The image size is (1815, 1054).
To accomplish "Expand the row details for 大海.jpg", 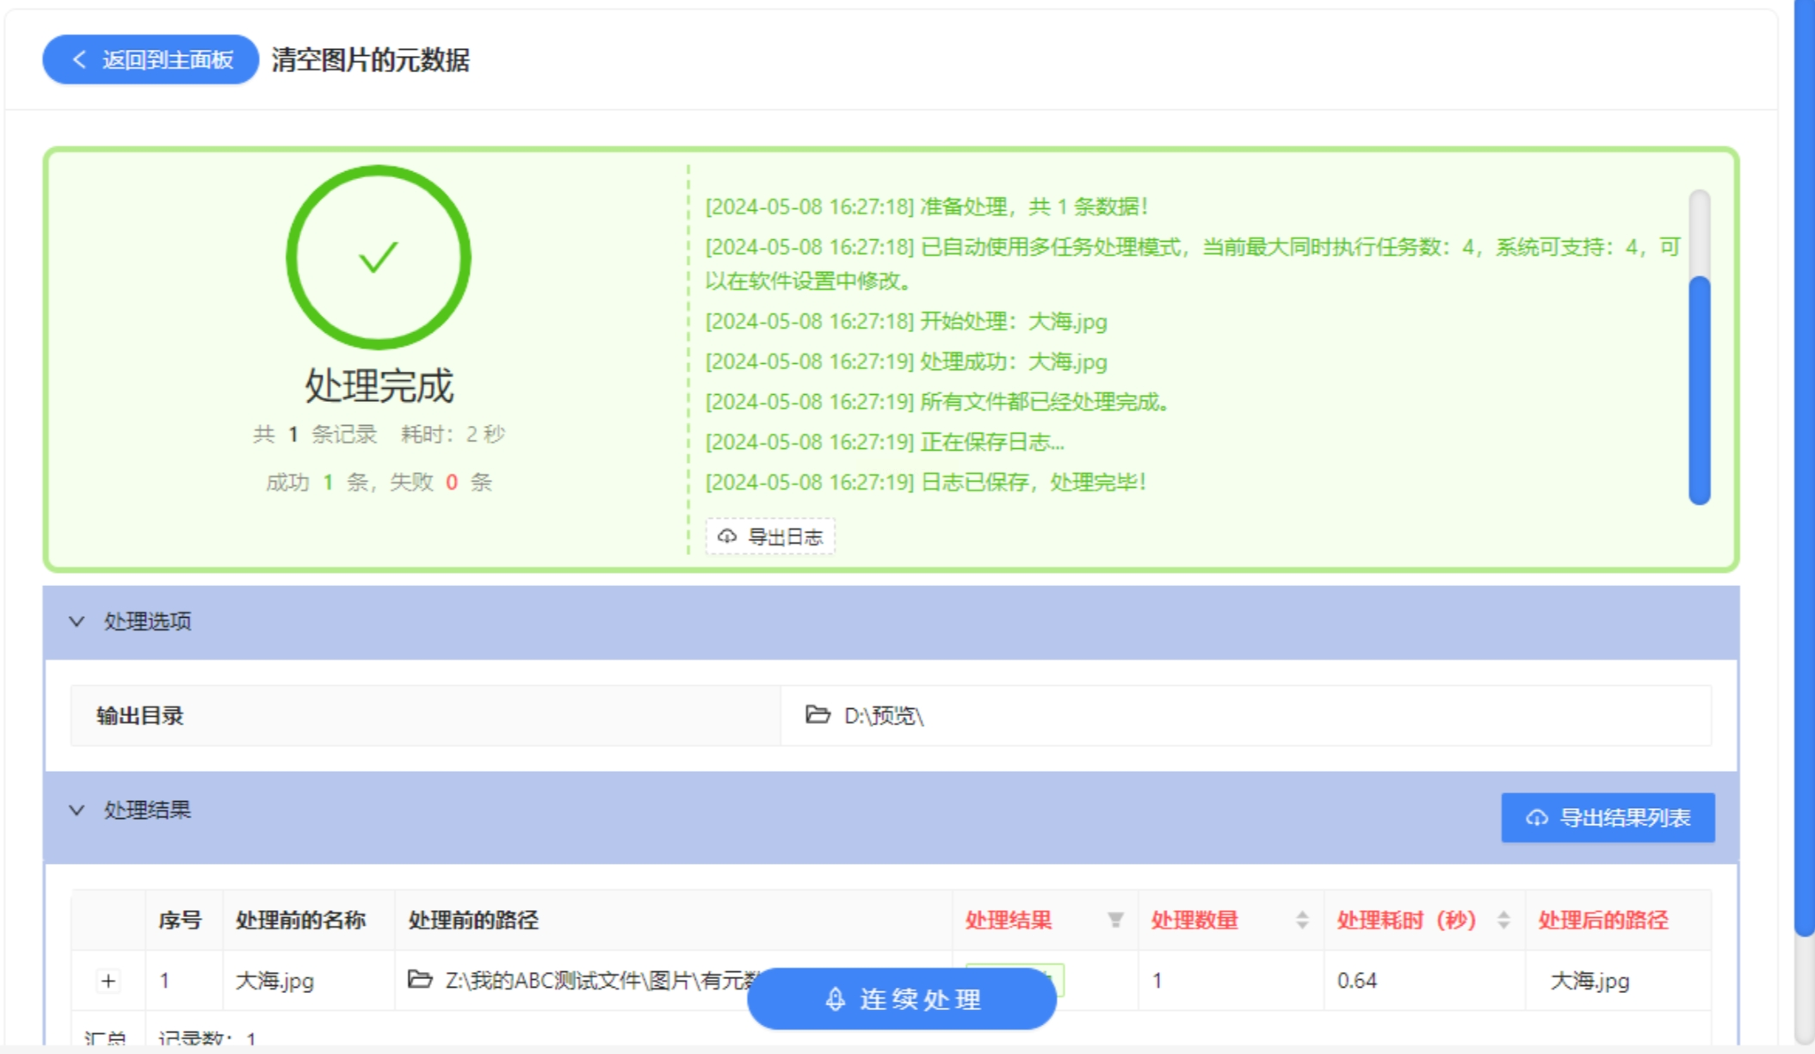I will click(108, 981).
